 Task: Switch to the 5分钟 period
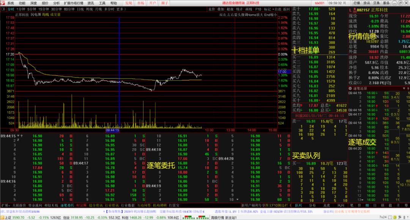point(32,9)
